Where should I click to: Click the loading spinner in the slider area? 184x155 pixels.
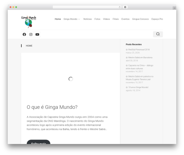click(71, 79)
